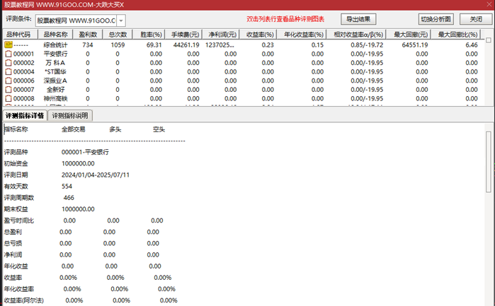The height and width of the screenshot is (306, 495).
Task: Click the 关闭 button
Action: point(476,20)
